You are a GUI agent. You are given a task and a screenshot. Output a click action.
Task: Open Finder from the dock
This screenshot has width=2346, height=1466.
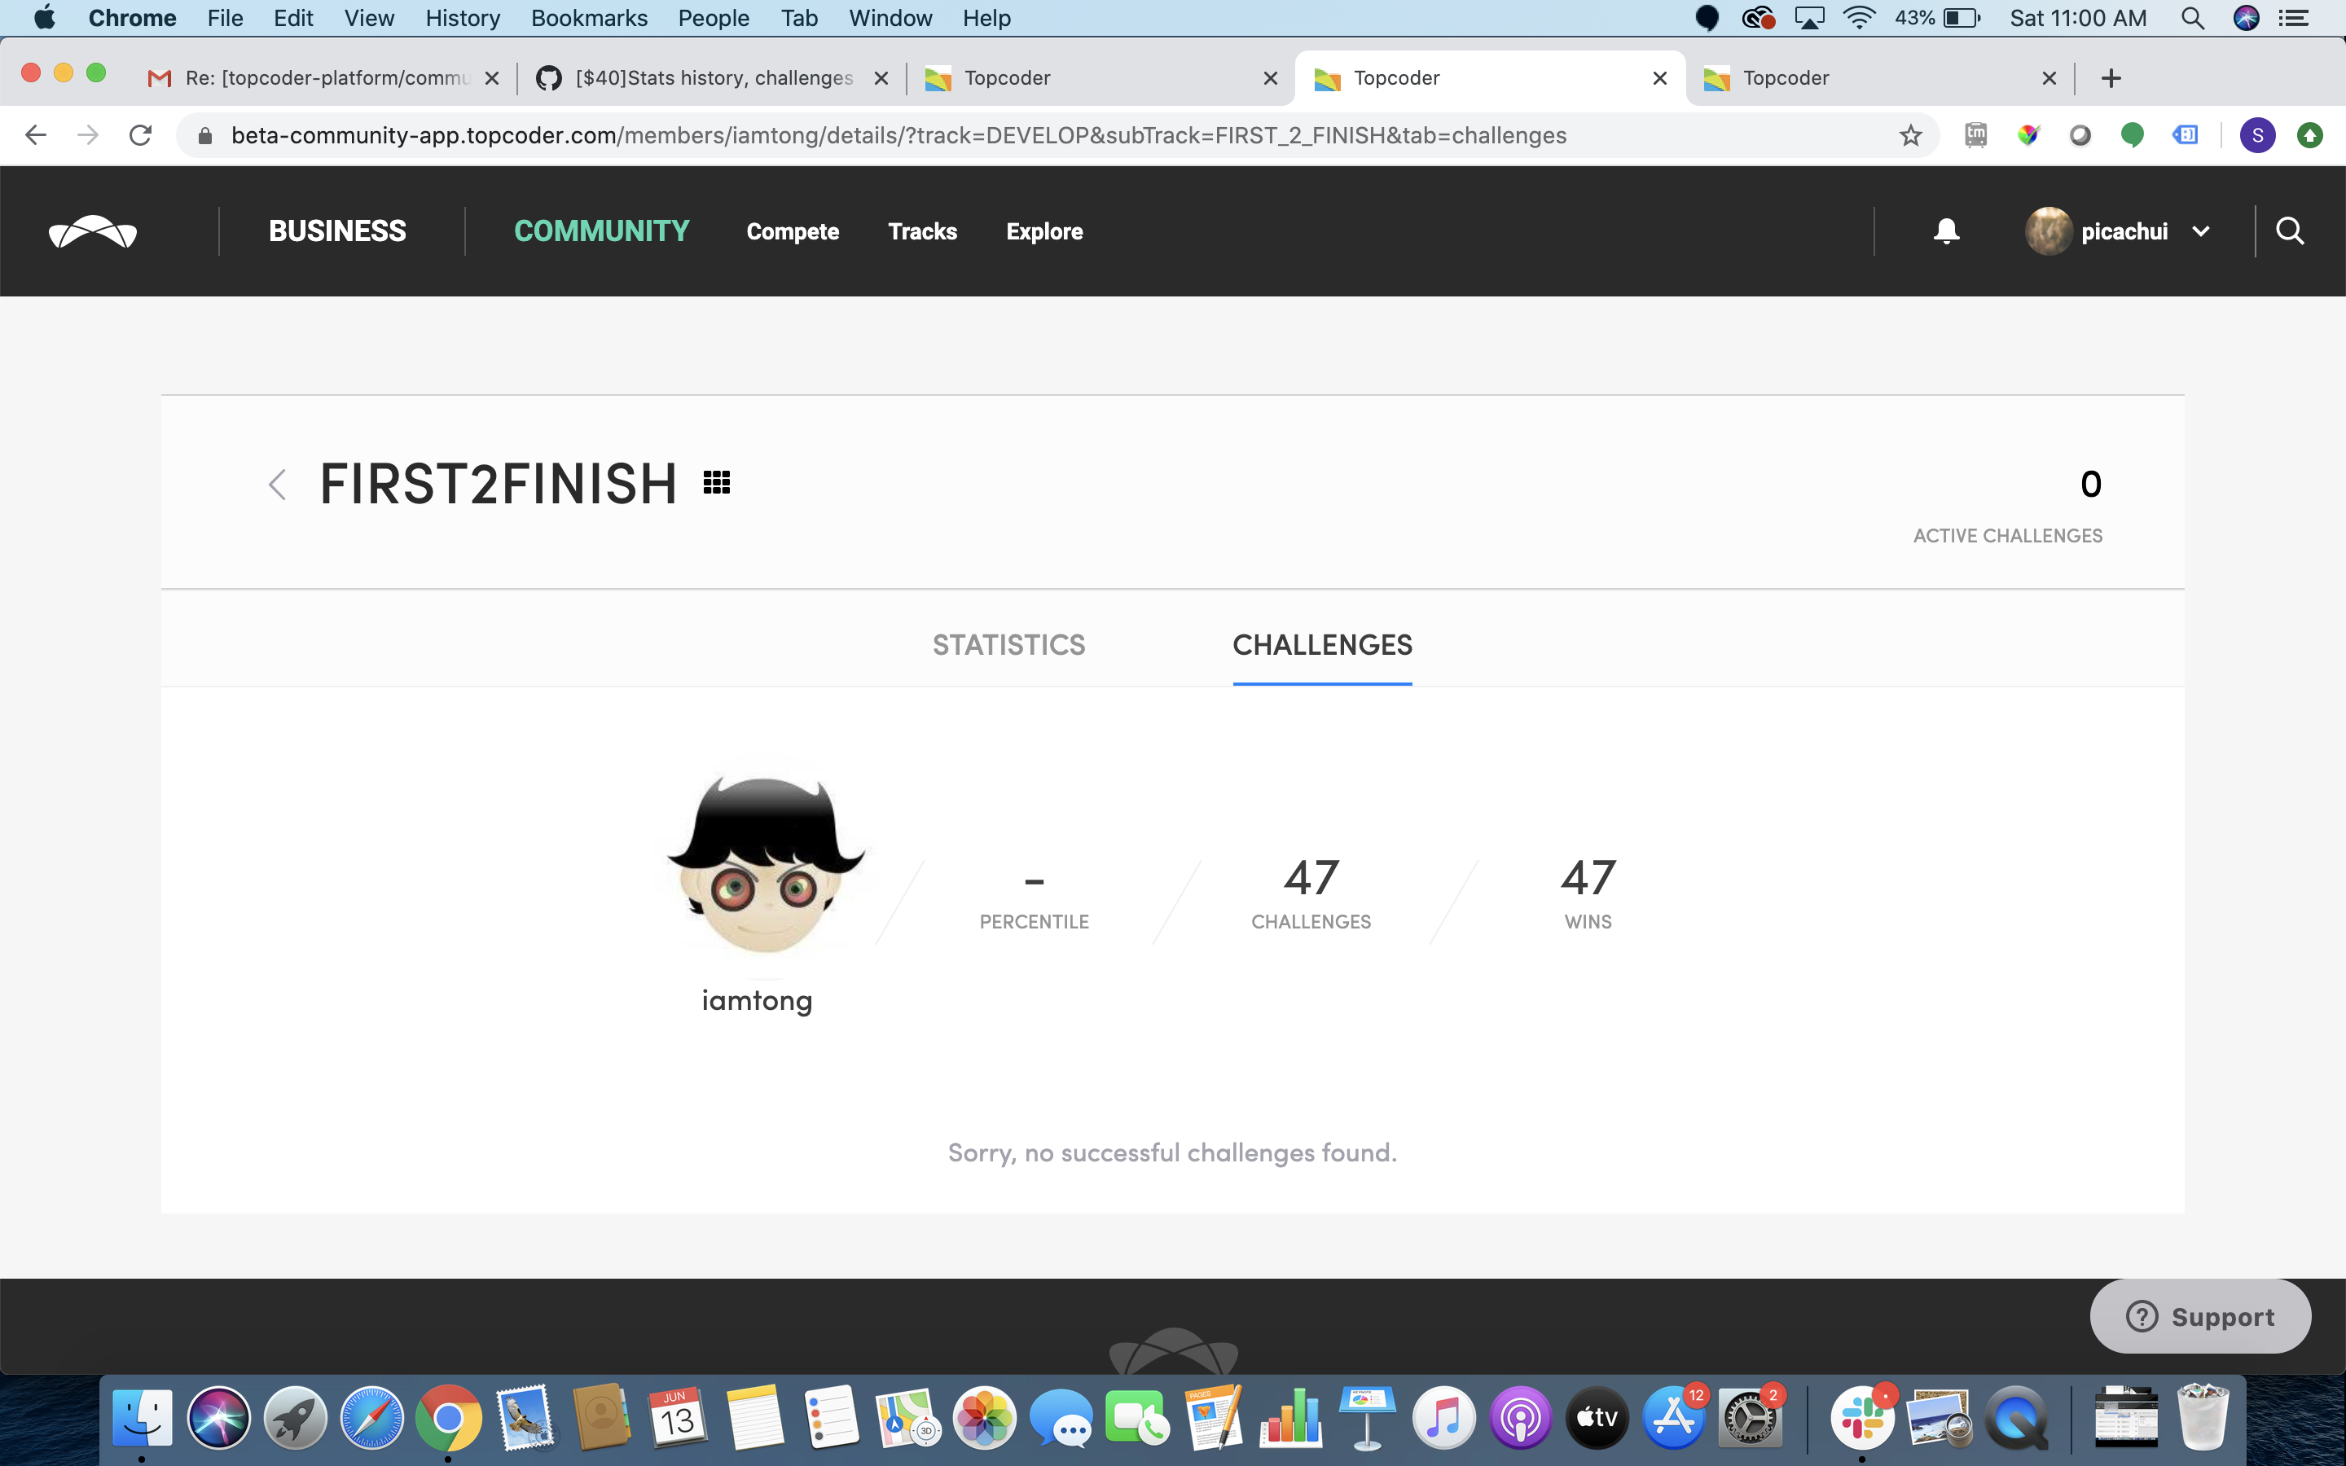coord(143,1417)
